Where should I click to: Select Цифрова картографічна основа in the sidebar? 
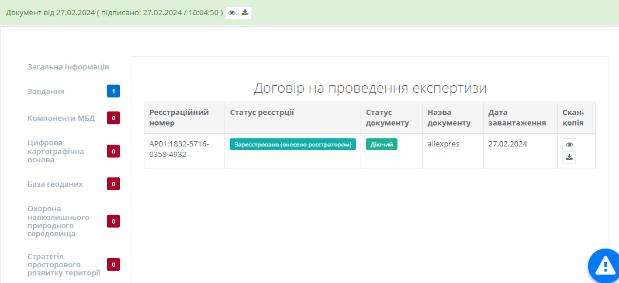click(x=56, y=151)
